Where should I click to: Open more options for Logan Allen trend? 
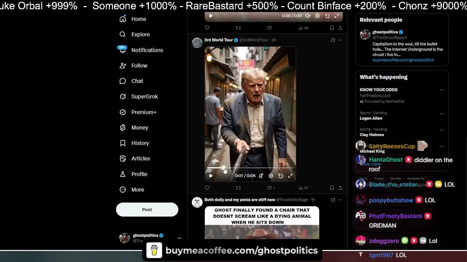click(x=441, y=113)
